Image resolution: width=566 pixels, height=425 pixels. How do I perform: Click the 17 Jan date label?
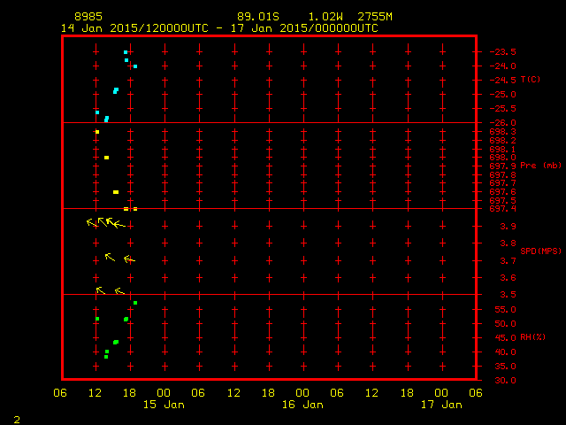click(x=441, y=405)
